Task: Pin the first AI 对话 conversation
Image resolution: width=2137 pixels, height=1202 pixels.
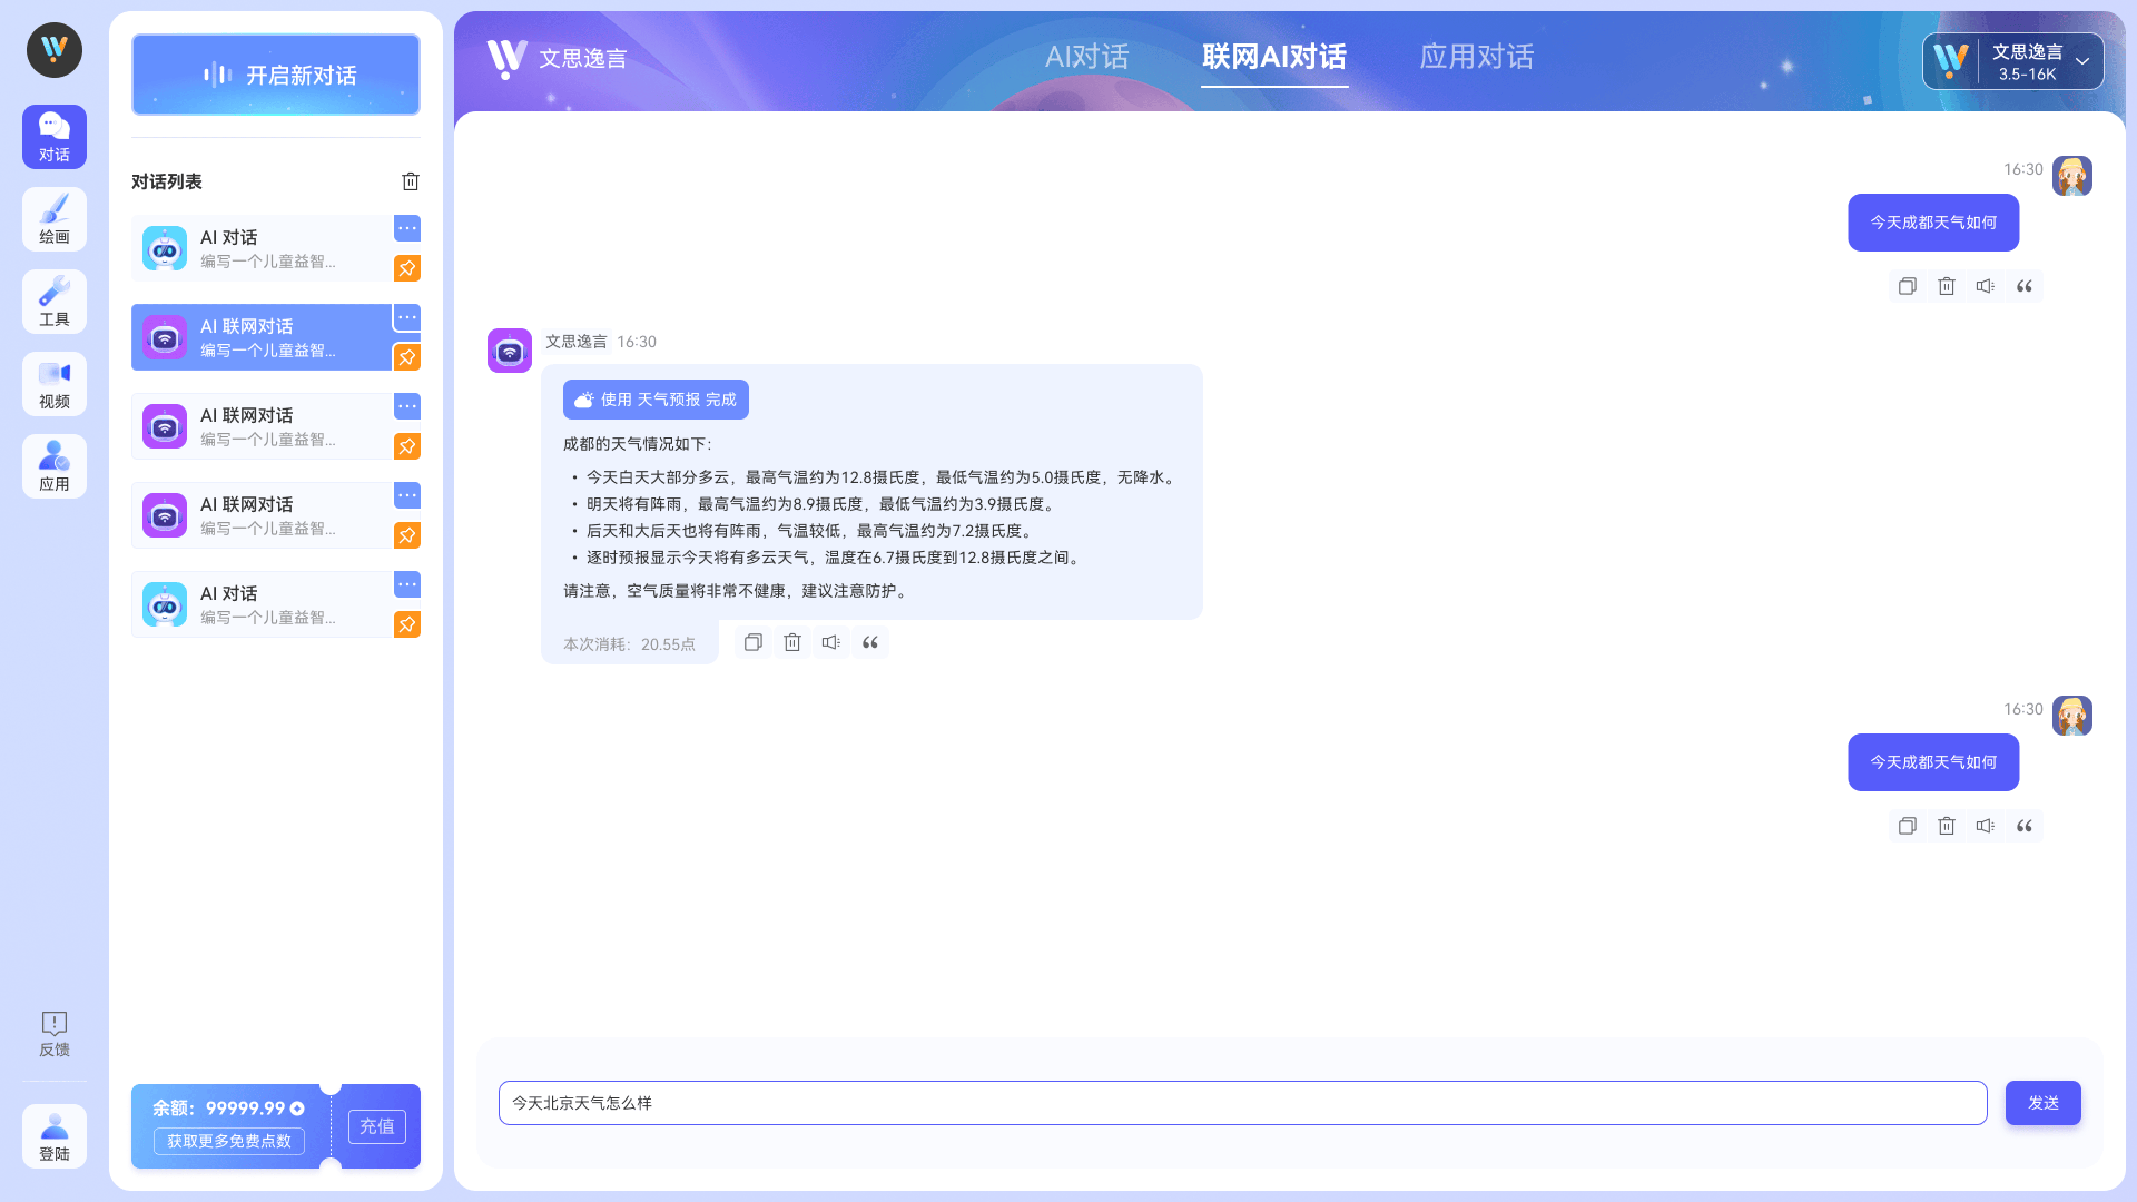Action: 406,268
